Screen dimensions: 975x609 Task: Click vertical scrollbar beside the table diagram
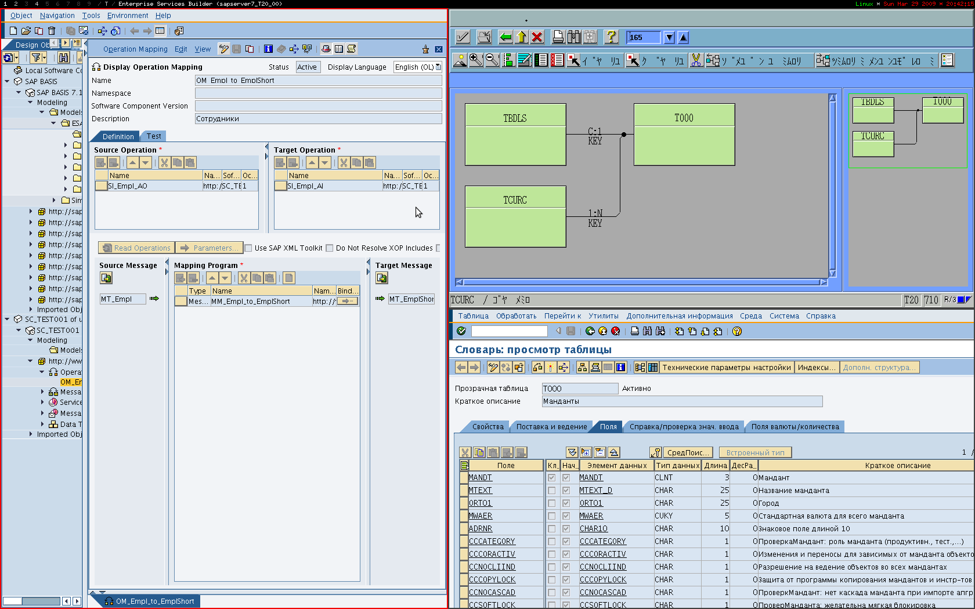tap(832, 186)
